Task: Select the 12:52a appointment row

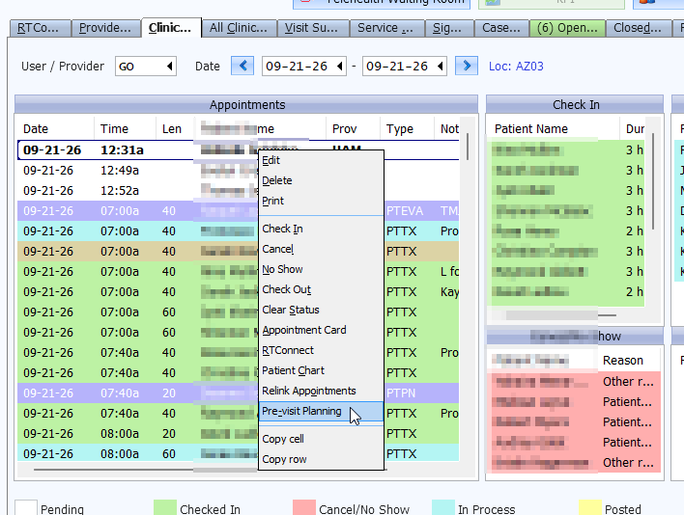Action: click(239, 191)
